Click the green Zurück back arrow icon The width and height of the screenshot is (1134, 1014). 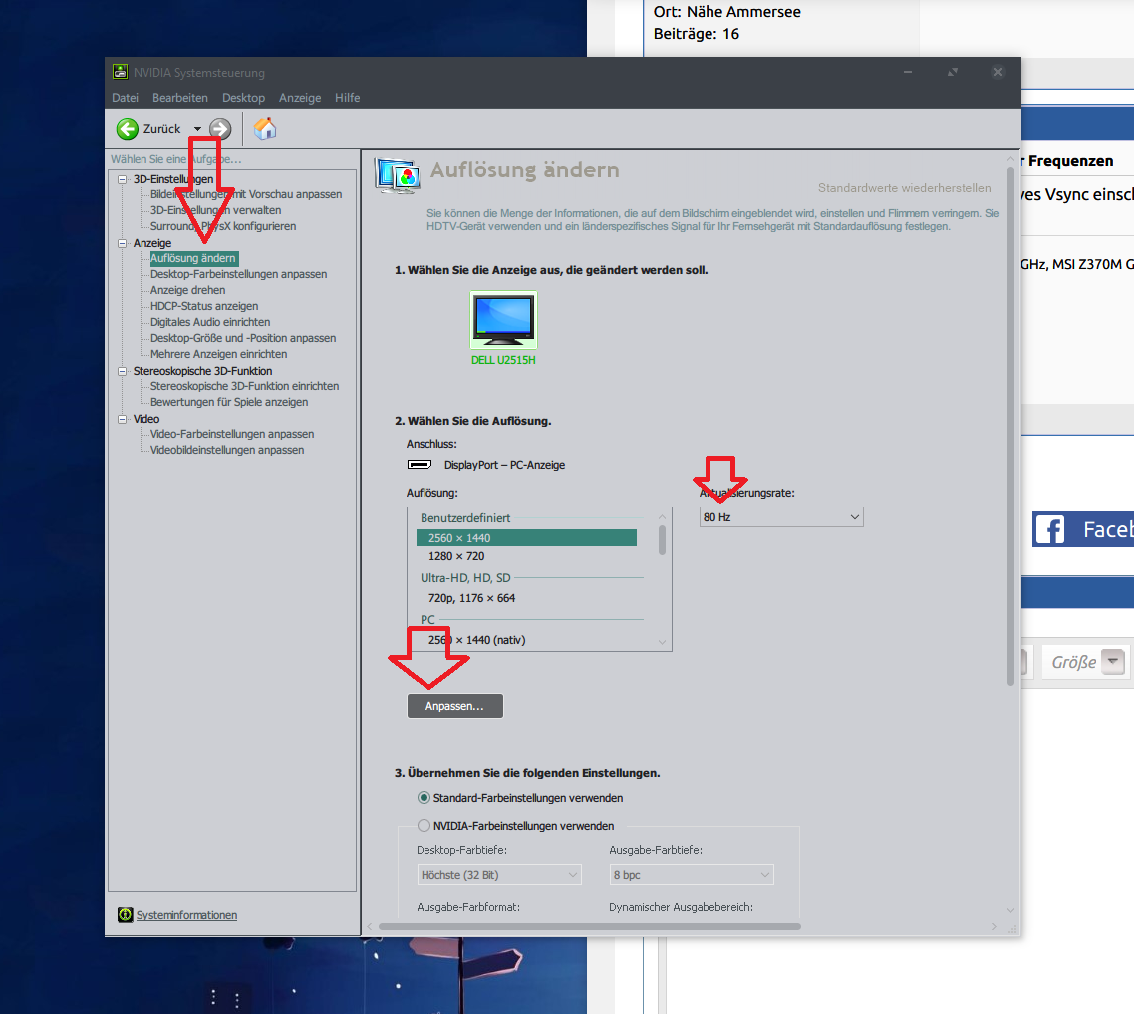click(x=128, y=128)
